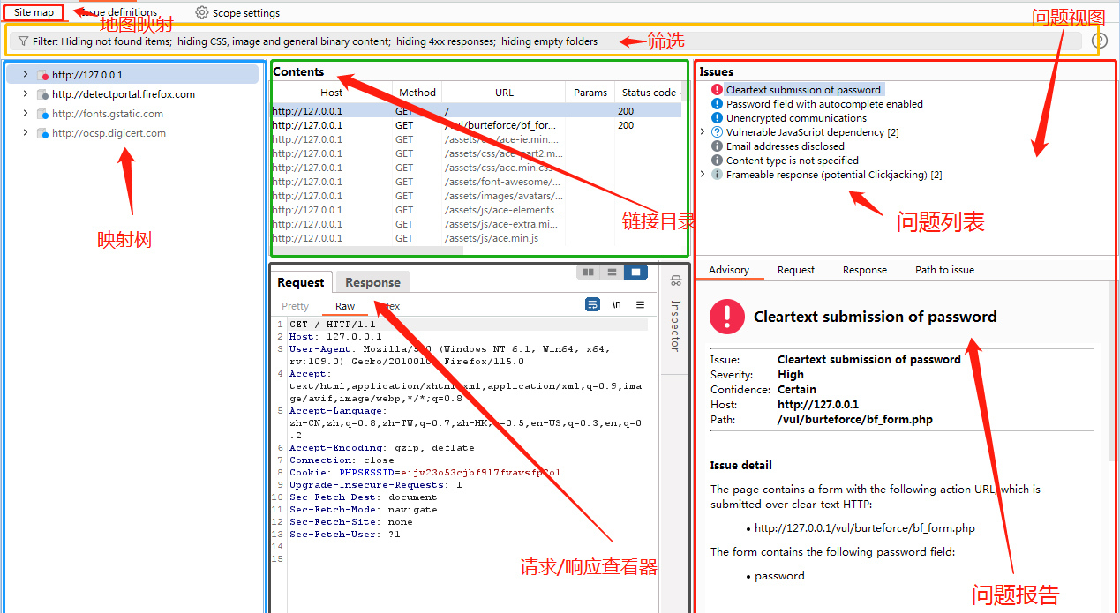This screenshot has height=613, width=1120.
Task: Expand Frameable response Clickjacking issue group
Action: click(703, 175)
